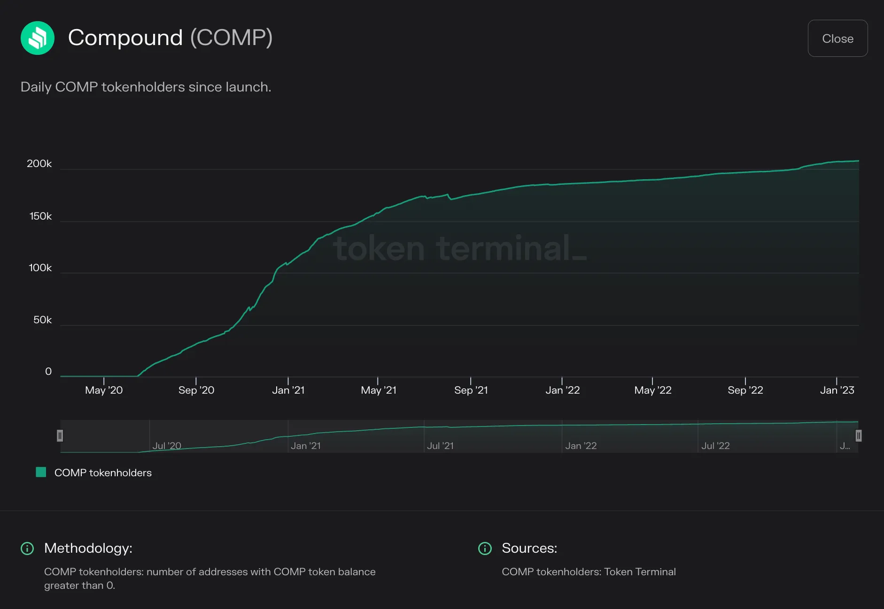
Task: Click the Compound logo icon
Action: click(x=38, y=38)
